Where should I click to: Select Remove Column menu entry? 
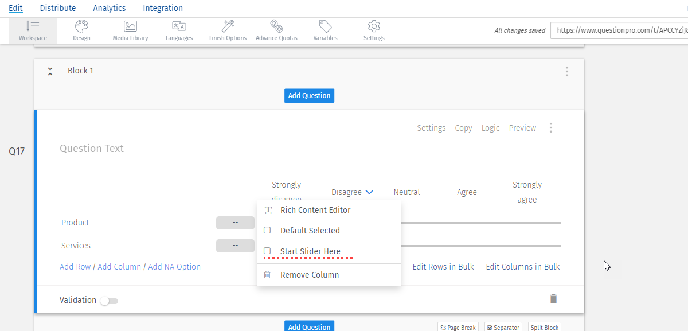[309, 275]
